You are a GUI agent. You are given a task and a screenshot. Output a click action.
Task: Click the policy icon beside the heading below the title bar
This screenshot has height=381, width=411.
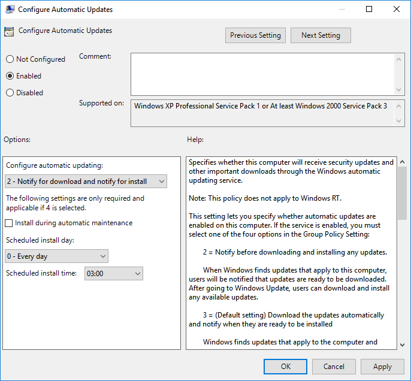9,32
